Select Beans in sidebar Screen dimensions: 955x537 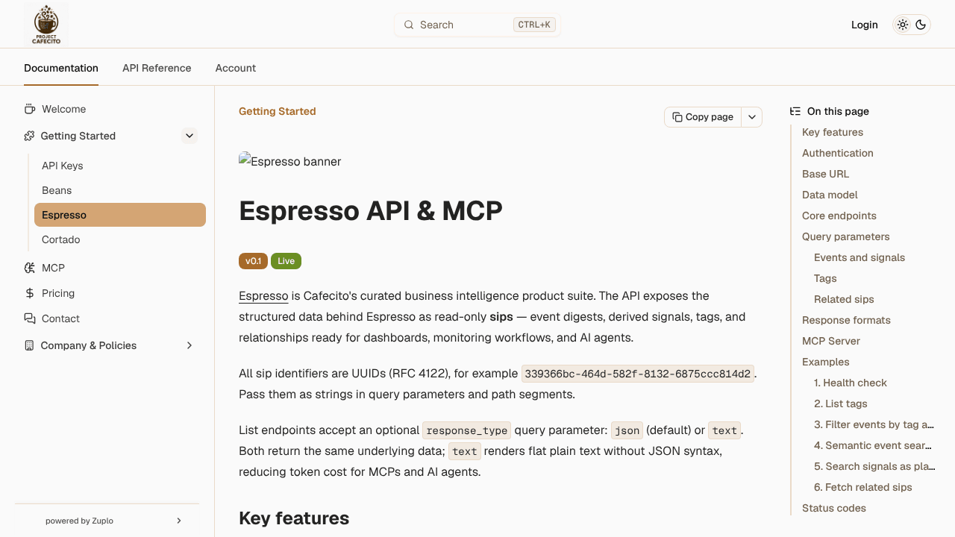119,190
